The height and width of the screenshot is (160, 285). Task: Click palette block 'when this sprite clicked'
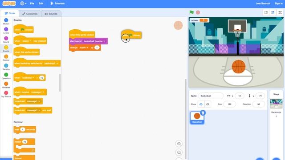27,52
